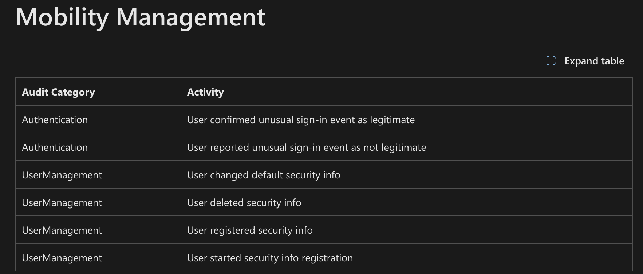Select the second Authentication row
643x274 pixels.
point(55,148)
